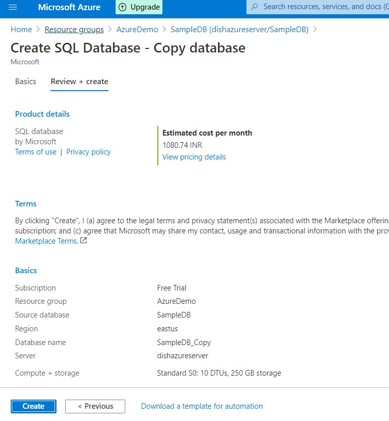This screenshot has height=421, width=389.
Task: Select the Review + create tab
Action: pyautogui.click(x=79, y=82)
